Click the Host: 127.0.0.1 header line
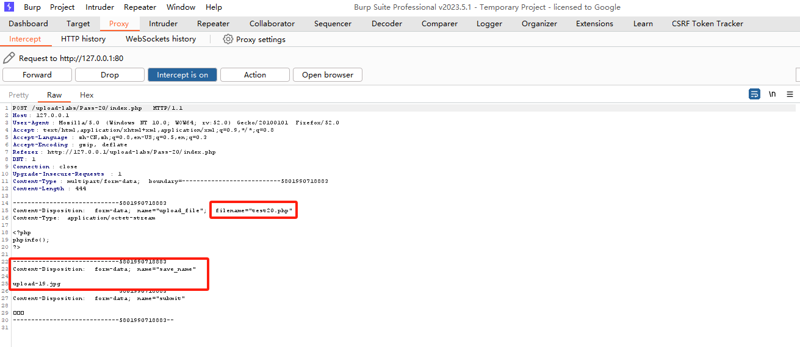Viewport: 800px width, 347px height. 41,115
